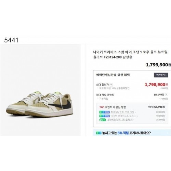Click the 5% 적립 membership banner

coord(132,133)
